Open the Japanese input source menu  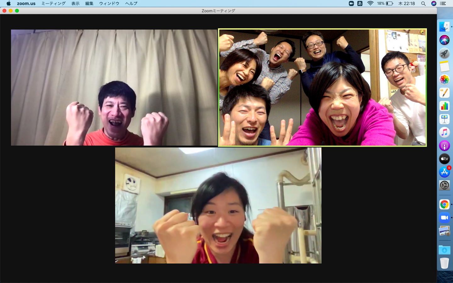pos(360,3)
